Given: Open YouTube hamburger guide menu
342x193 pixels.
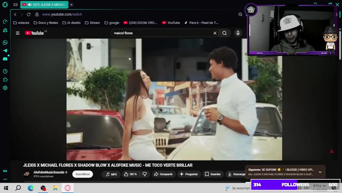Looking at the screenshot, I should click(18, 33).
